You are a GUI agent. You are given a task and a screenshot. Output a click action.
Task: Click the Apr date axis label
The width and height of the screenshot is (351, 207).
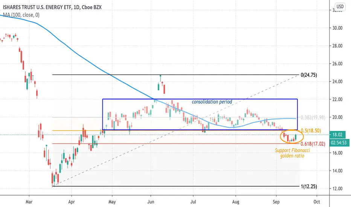72,202
